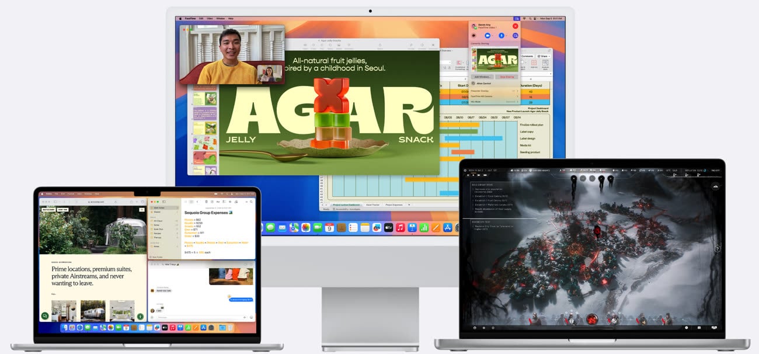Expand FaceTime HD Camera options
Viewport: 759px width, 354px height.
click(495, 96)
